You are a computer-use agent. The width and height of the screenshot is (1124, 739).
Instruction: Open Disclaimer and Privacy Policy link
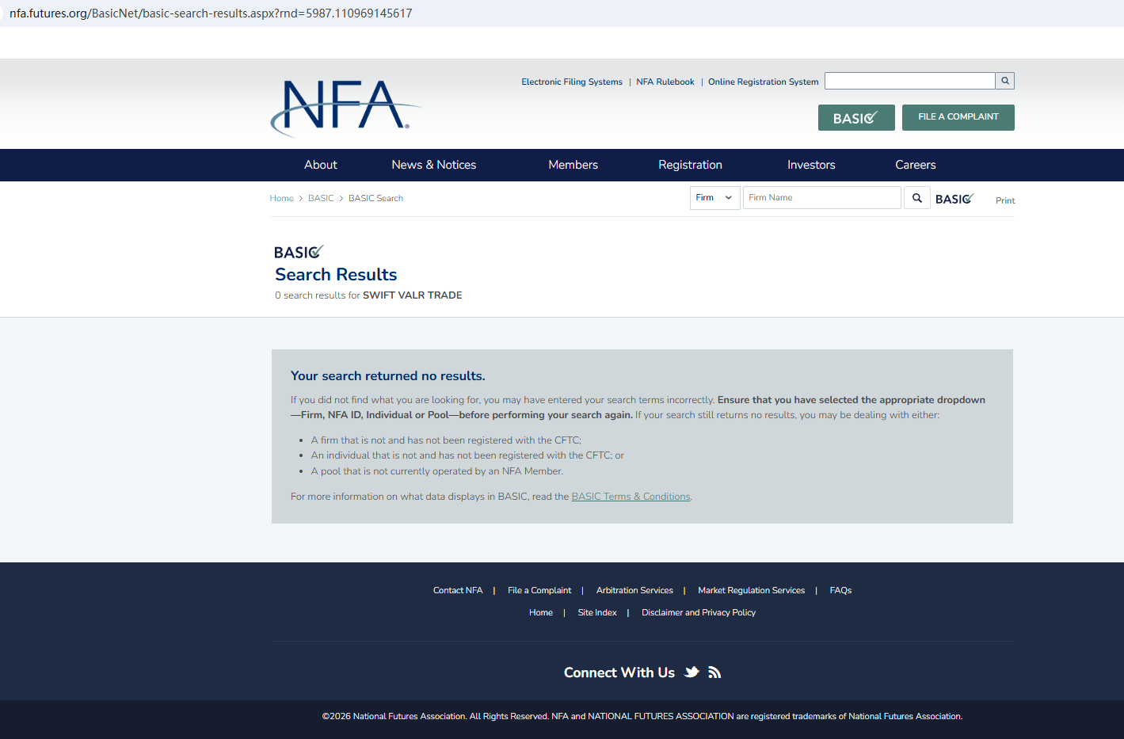[699, 612]
